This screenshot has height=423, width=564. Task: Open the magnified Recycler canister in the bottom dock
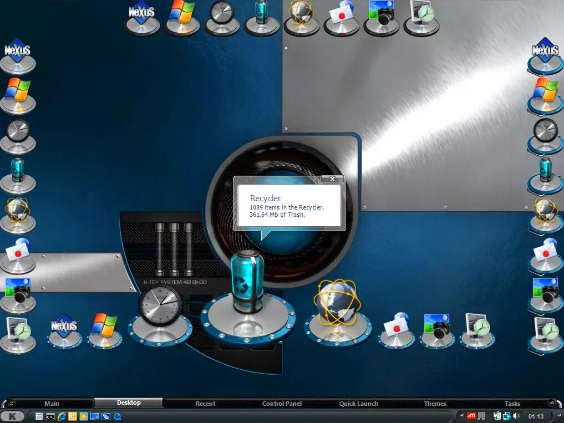(x=248, y=299)
